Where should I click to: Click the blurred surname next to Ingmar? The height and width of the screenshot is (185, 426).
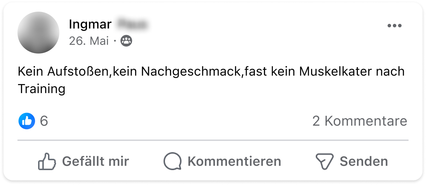(x=132, y=24)
